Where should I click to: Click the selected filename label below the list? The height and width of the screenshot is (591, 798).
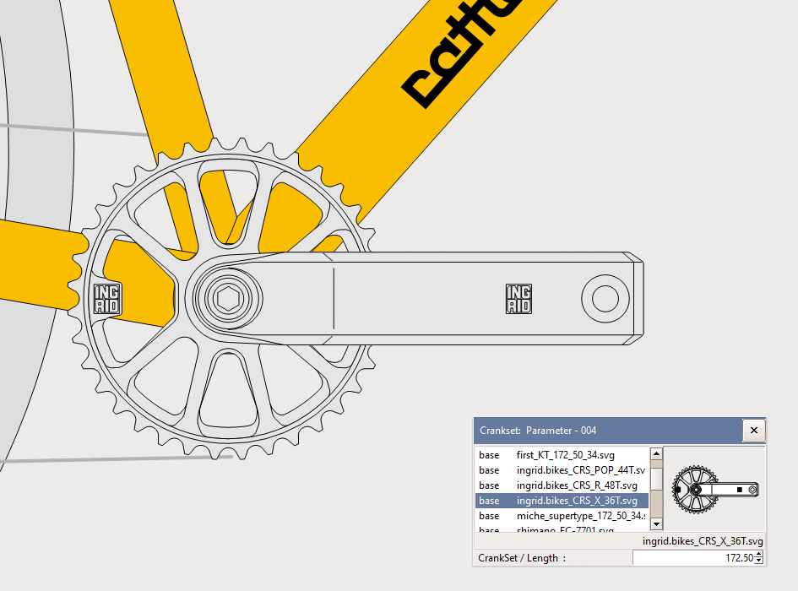[x=703, y=541]
